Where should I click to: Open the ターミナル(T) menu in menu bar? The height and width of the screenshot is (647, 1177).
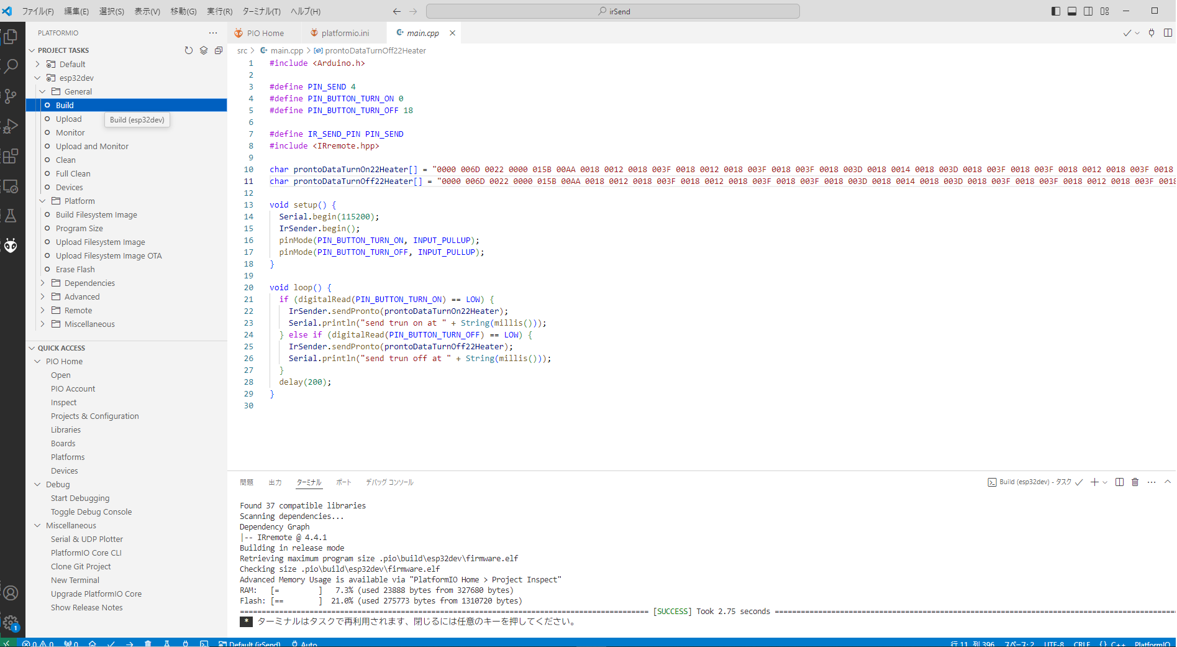pos(261,11)
